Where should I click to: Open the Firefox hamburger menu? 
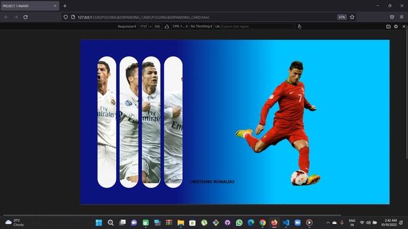point(402,17)
